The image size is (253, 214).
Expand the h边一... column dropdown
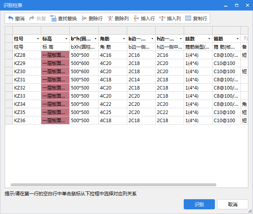pos(181,39)
